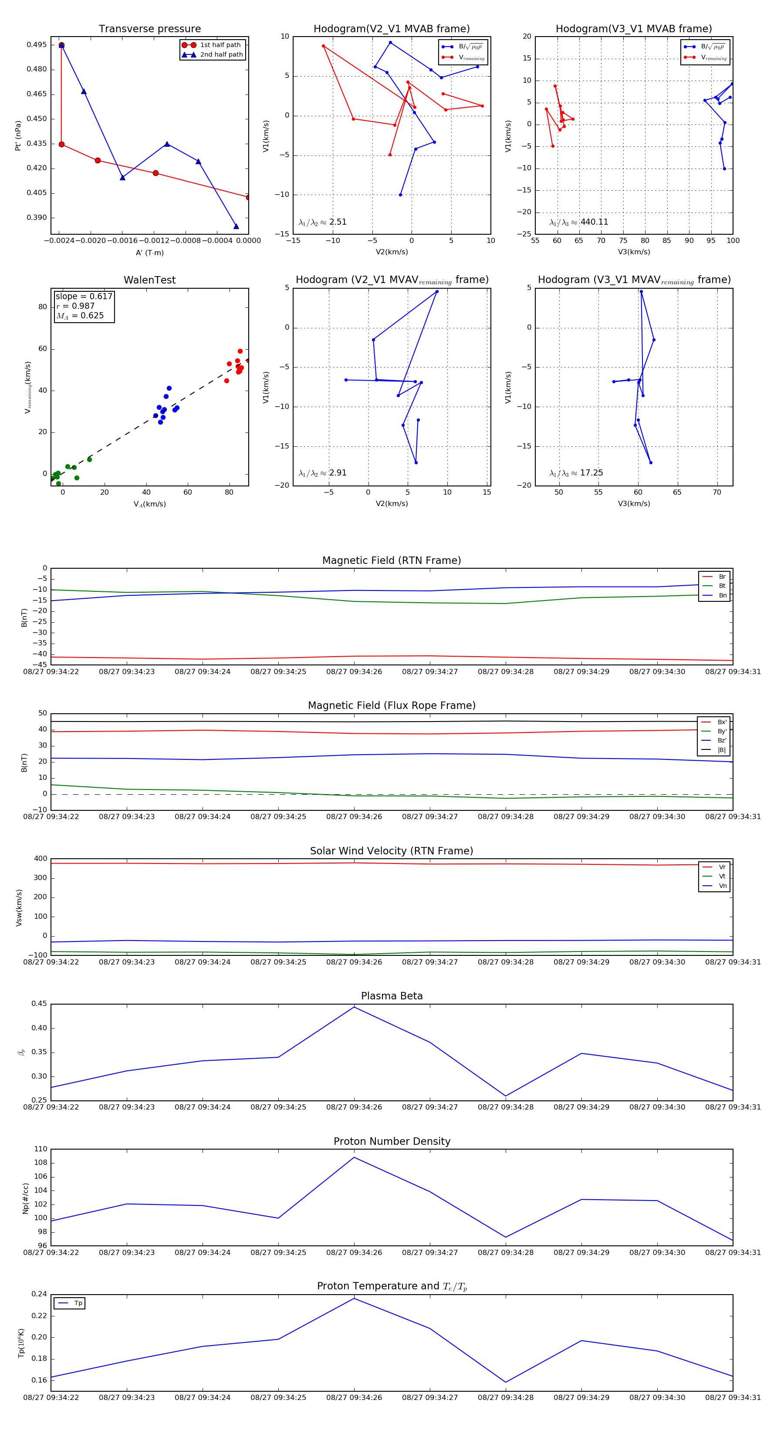Select the "Bn" legend entry
Image resolution: width=784 pixels, height=1437 pixels.
coord(715,595)
